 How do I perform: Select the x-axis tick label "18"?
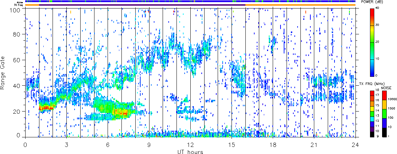click(273, 145)
